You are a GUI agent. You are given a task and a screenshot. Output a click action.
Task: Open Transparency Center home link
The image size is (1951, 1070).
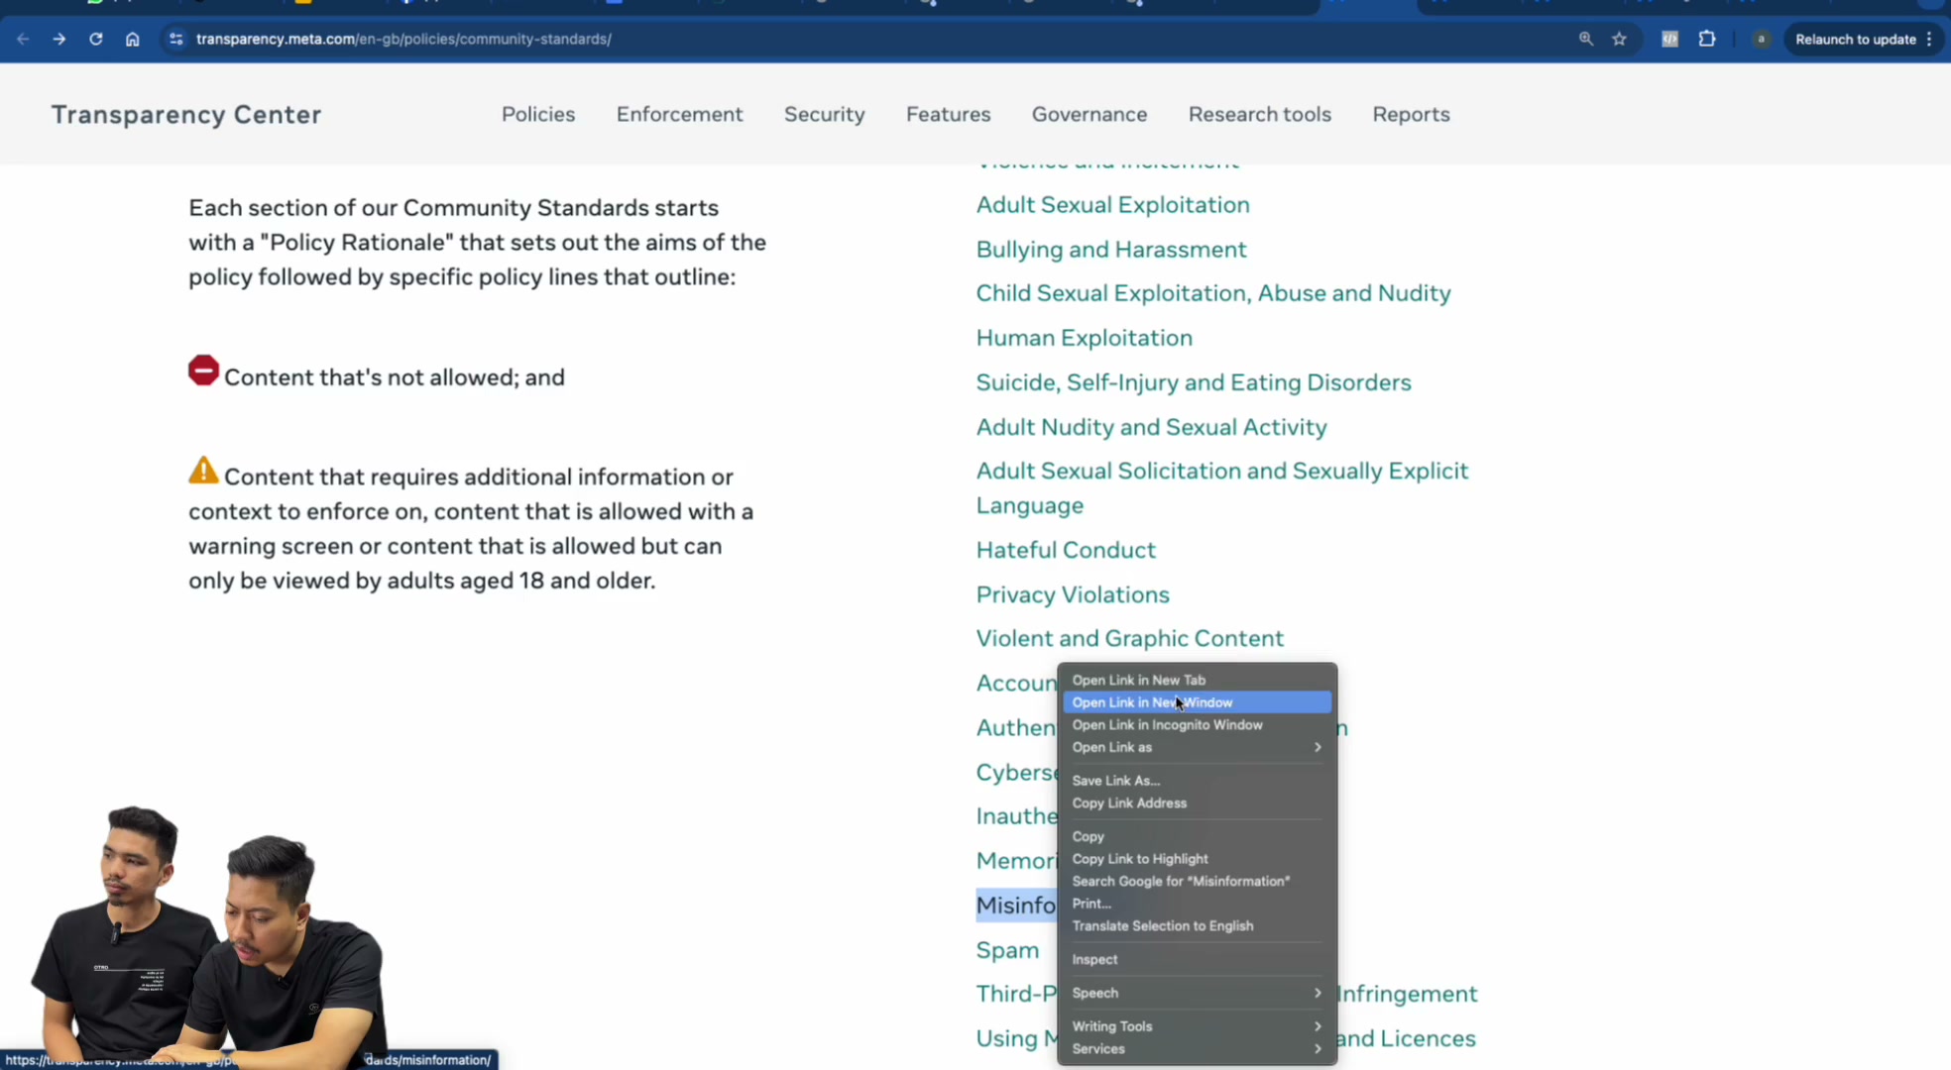coord(186,115)
